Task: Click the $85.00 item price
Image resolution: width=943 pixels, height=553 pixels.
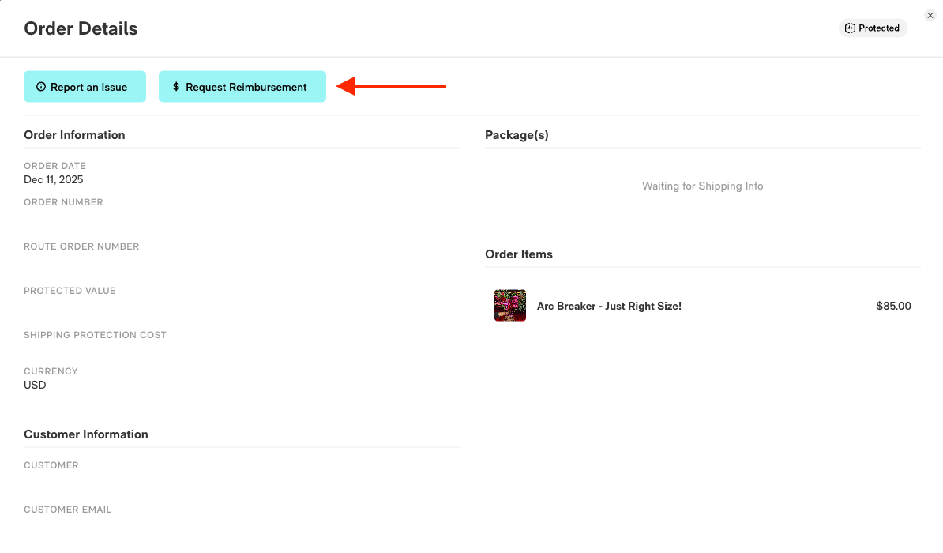Action: click(x=893, y=306)
